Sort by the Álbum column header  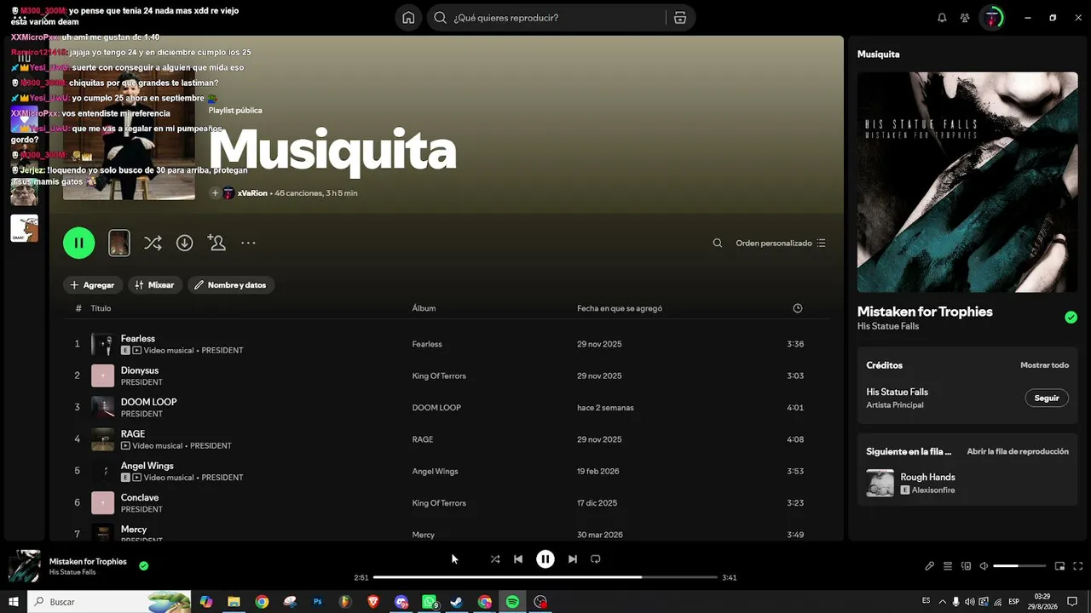424,308
